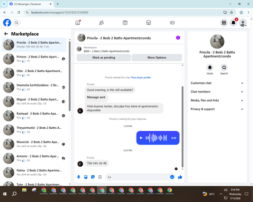Click the 708-545-36-98 message bubble
Viewport: 253px width, 202px height.
pos(97,163)
